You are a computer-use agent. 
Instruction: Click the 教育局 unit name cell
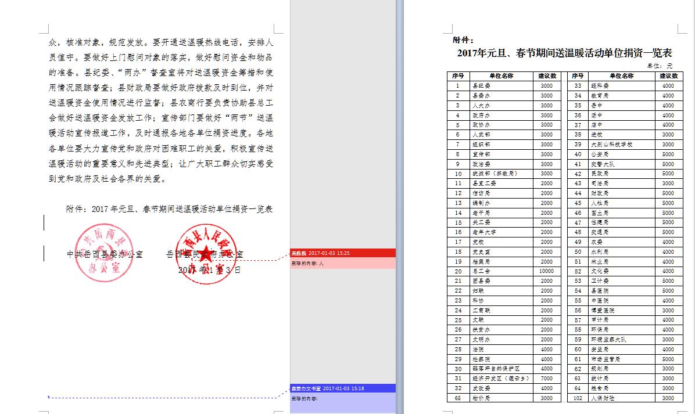click(x=621, y=96)
